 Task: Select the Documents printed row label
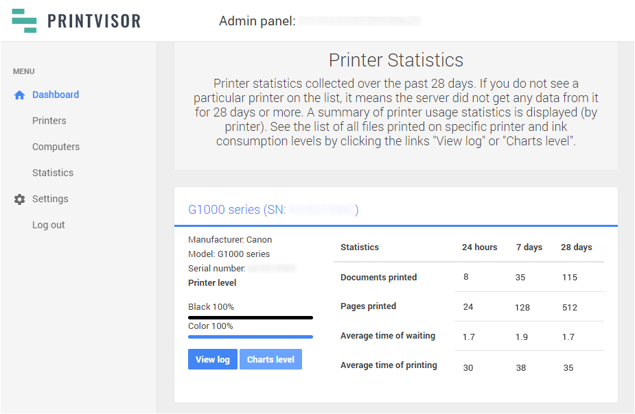point(378,278)
